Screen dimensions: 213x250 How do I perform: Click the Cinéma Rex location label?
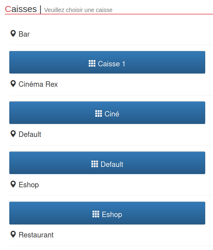coord(38,84)
